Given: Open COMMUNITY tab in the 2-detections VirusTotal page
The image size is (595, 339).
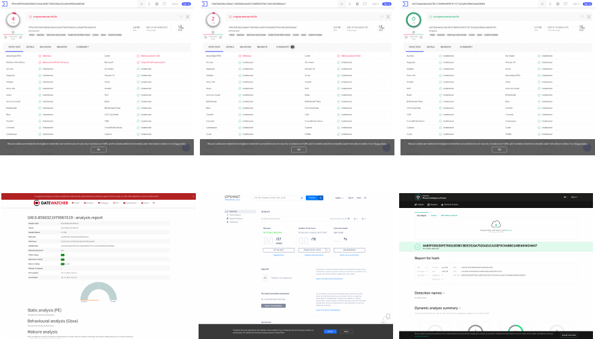Looking at the screenshot, I should pyautogui.click(x=284, y=47).
